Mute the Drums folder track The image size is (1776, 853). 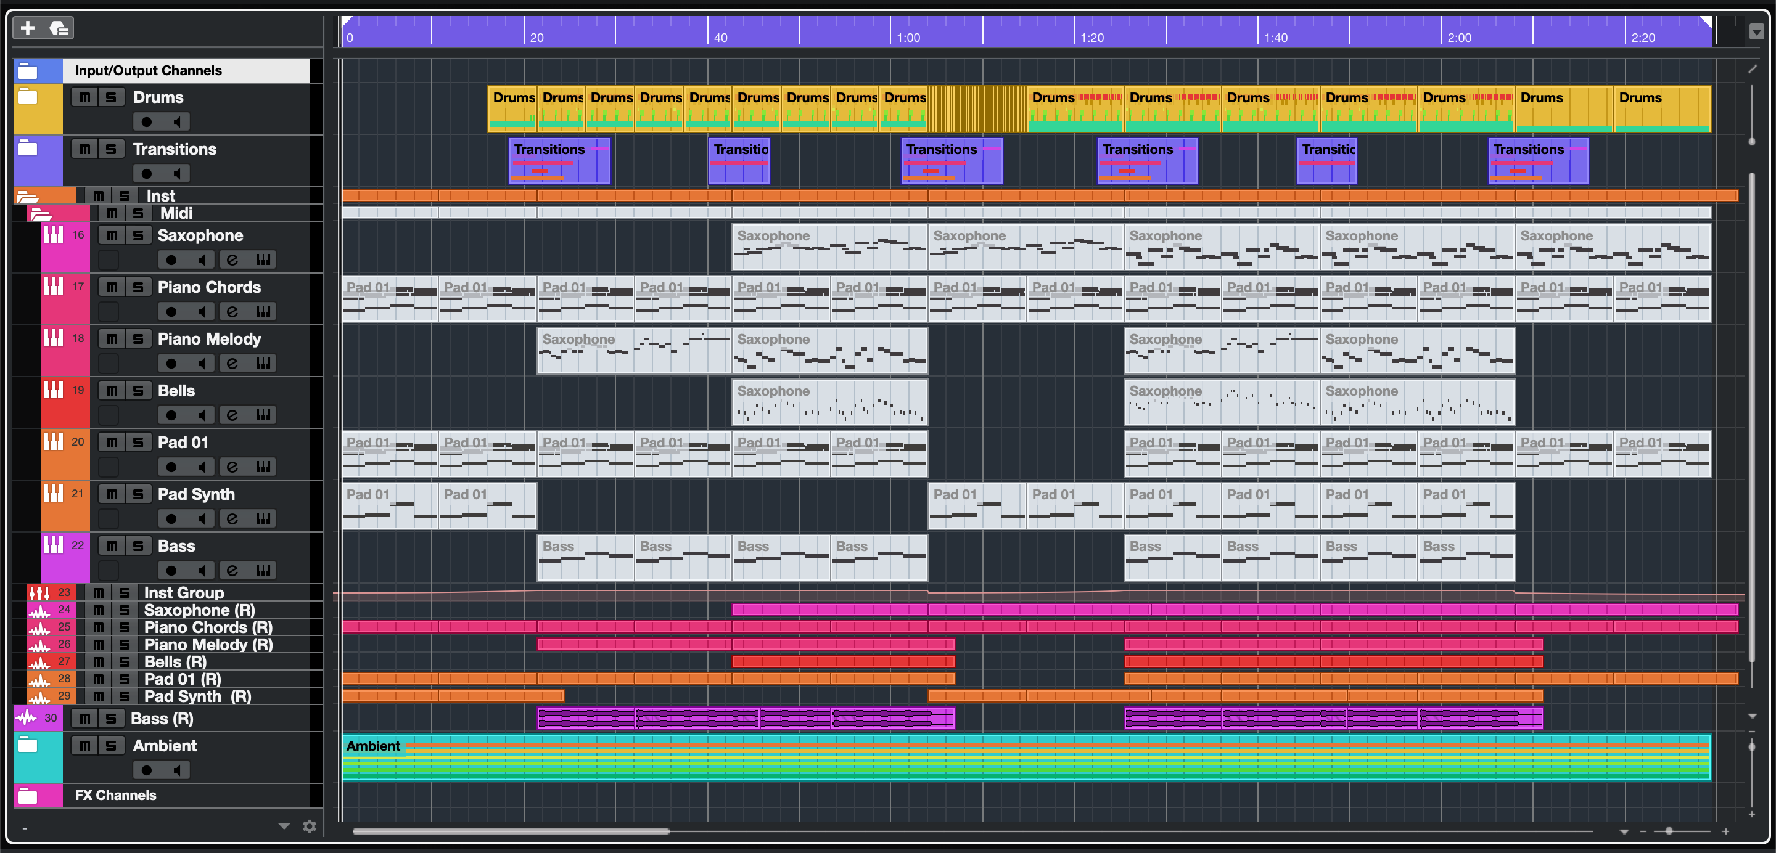coord(85,97)
